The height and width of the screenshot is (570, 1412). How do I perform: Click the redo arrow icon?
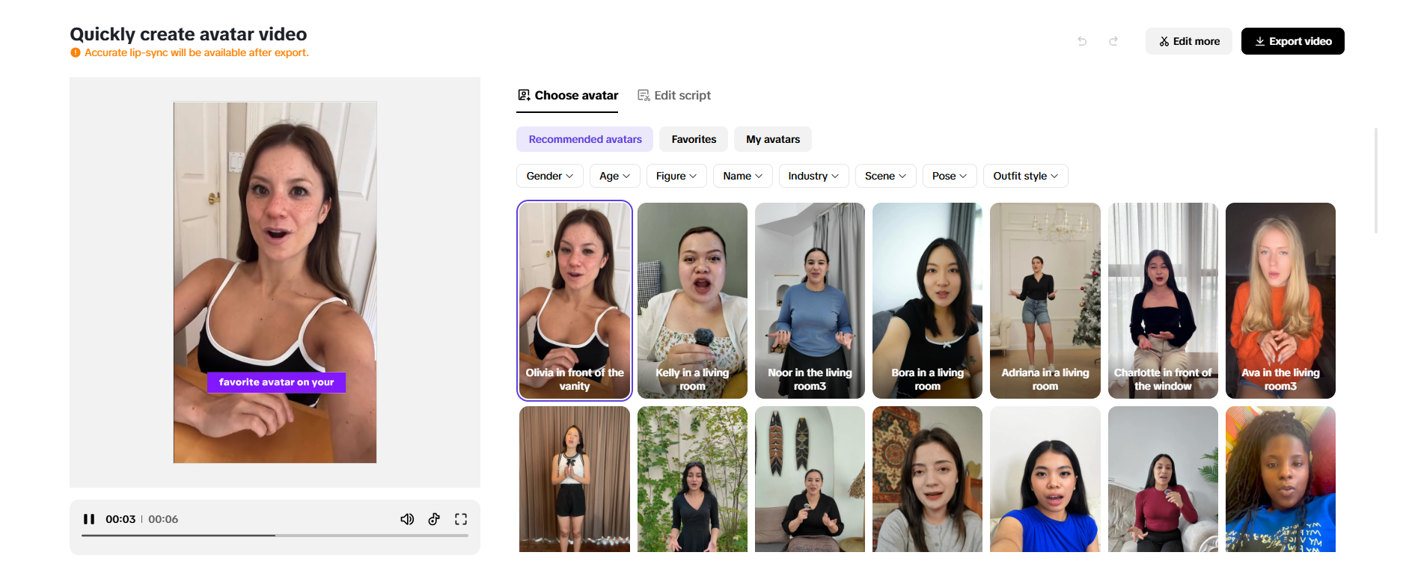click(x=1113, y=41)
